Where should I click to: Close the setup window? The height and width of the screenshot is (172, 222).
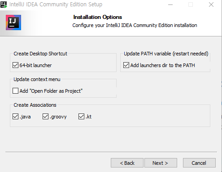[211, 5]
